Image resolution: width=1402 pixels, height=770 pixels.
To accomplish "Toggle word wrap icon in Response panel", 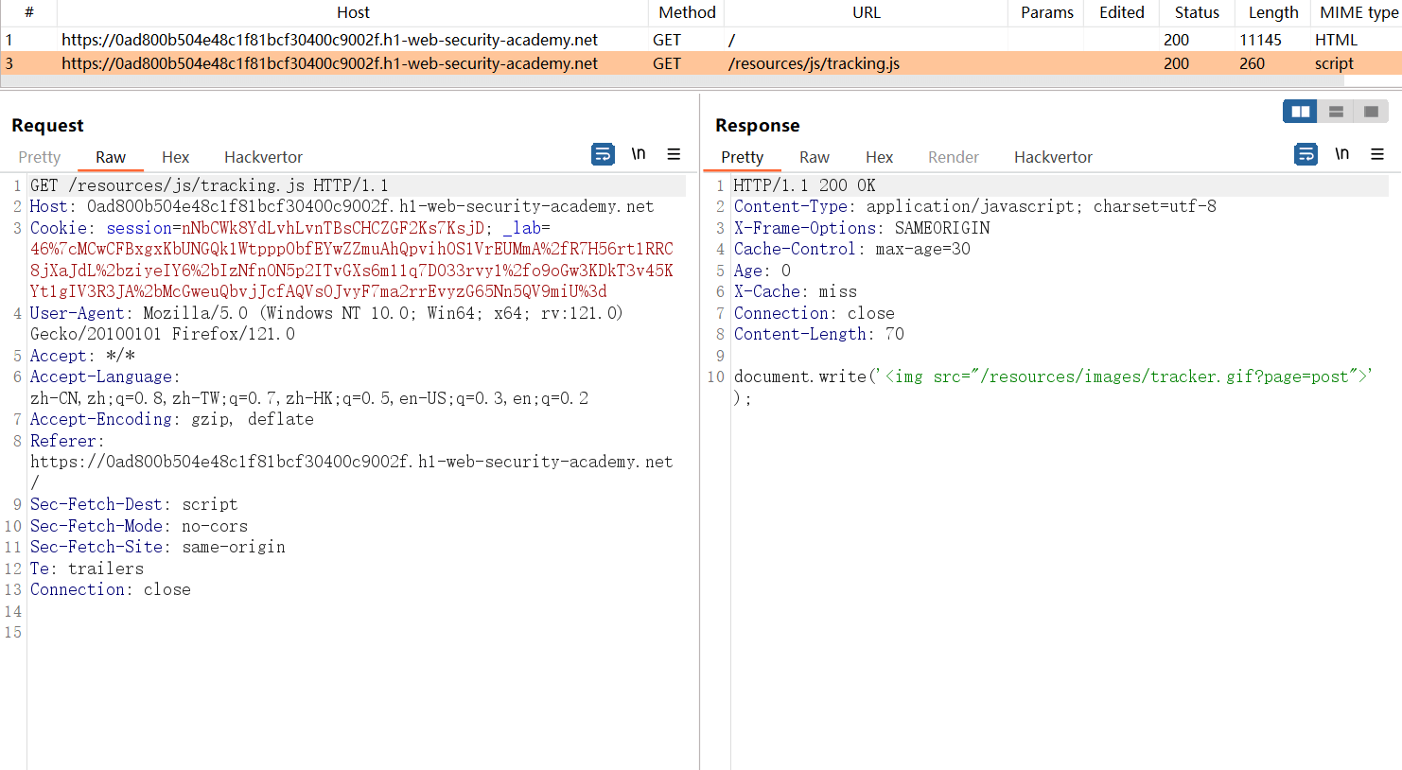I will pyautogui.click(x=1306, y=154).
